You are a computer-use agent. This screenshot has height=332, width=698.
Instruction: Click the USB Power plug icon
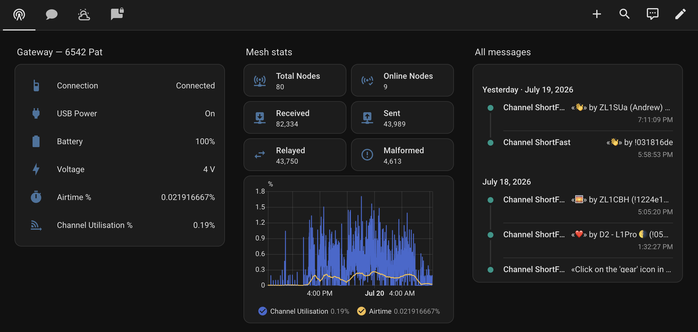point(36,113)
